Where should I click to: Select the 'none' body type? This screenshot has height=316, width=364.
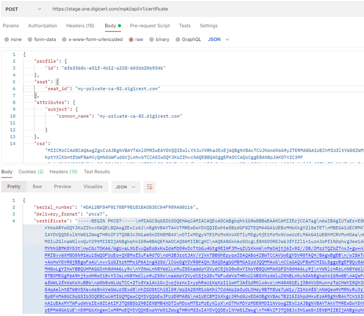(x=7, y=40)
